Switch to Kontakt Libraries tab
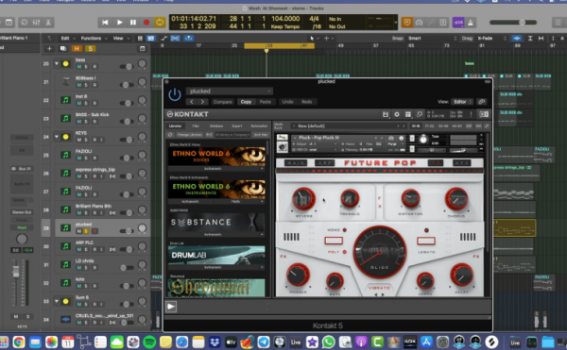 point(176,125)
